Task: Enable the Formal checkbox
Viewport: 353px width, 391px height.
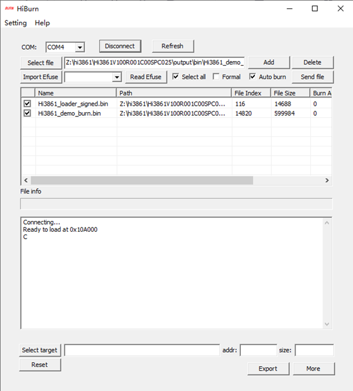Action: pos(216,76)
